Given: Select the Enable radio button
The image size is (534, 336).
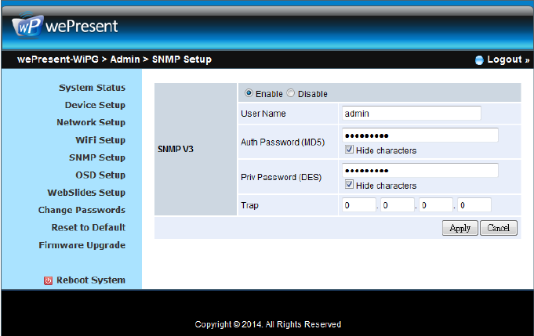Looking at the screenshot, I should tap(249, 93).
